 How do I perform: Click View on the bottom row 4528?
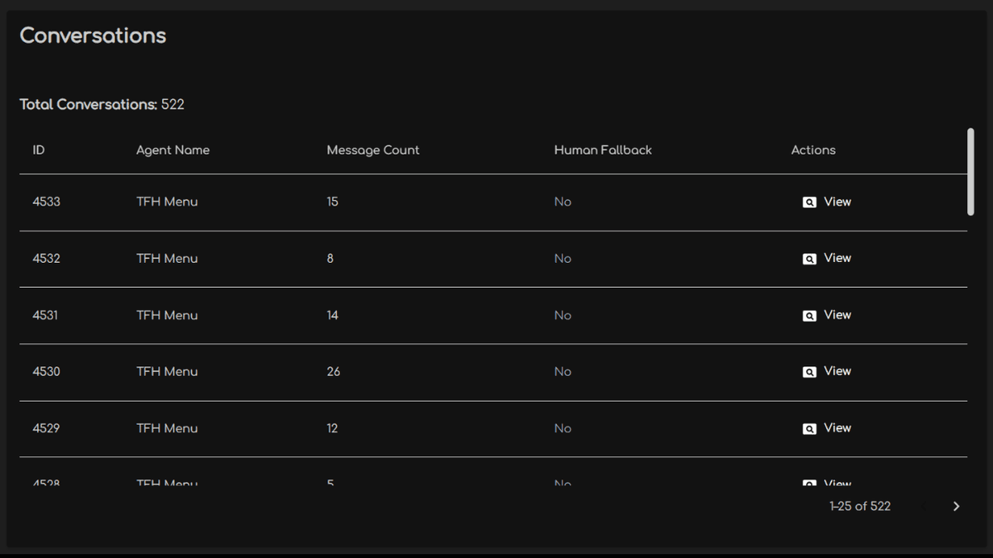[x=837, y=483]
